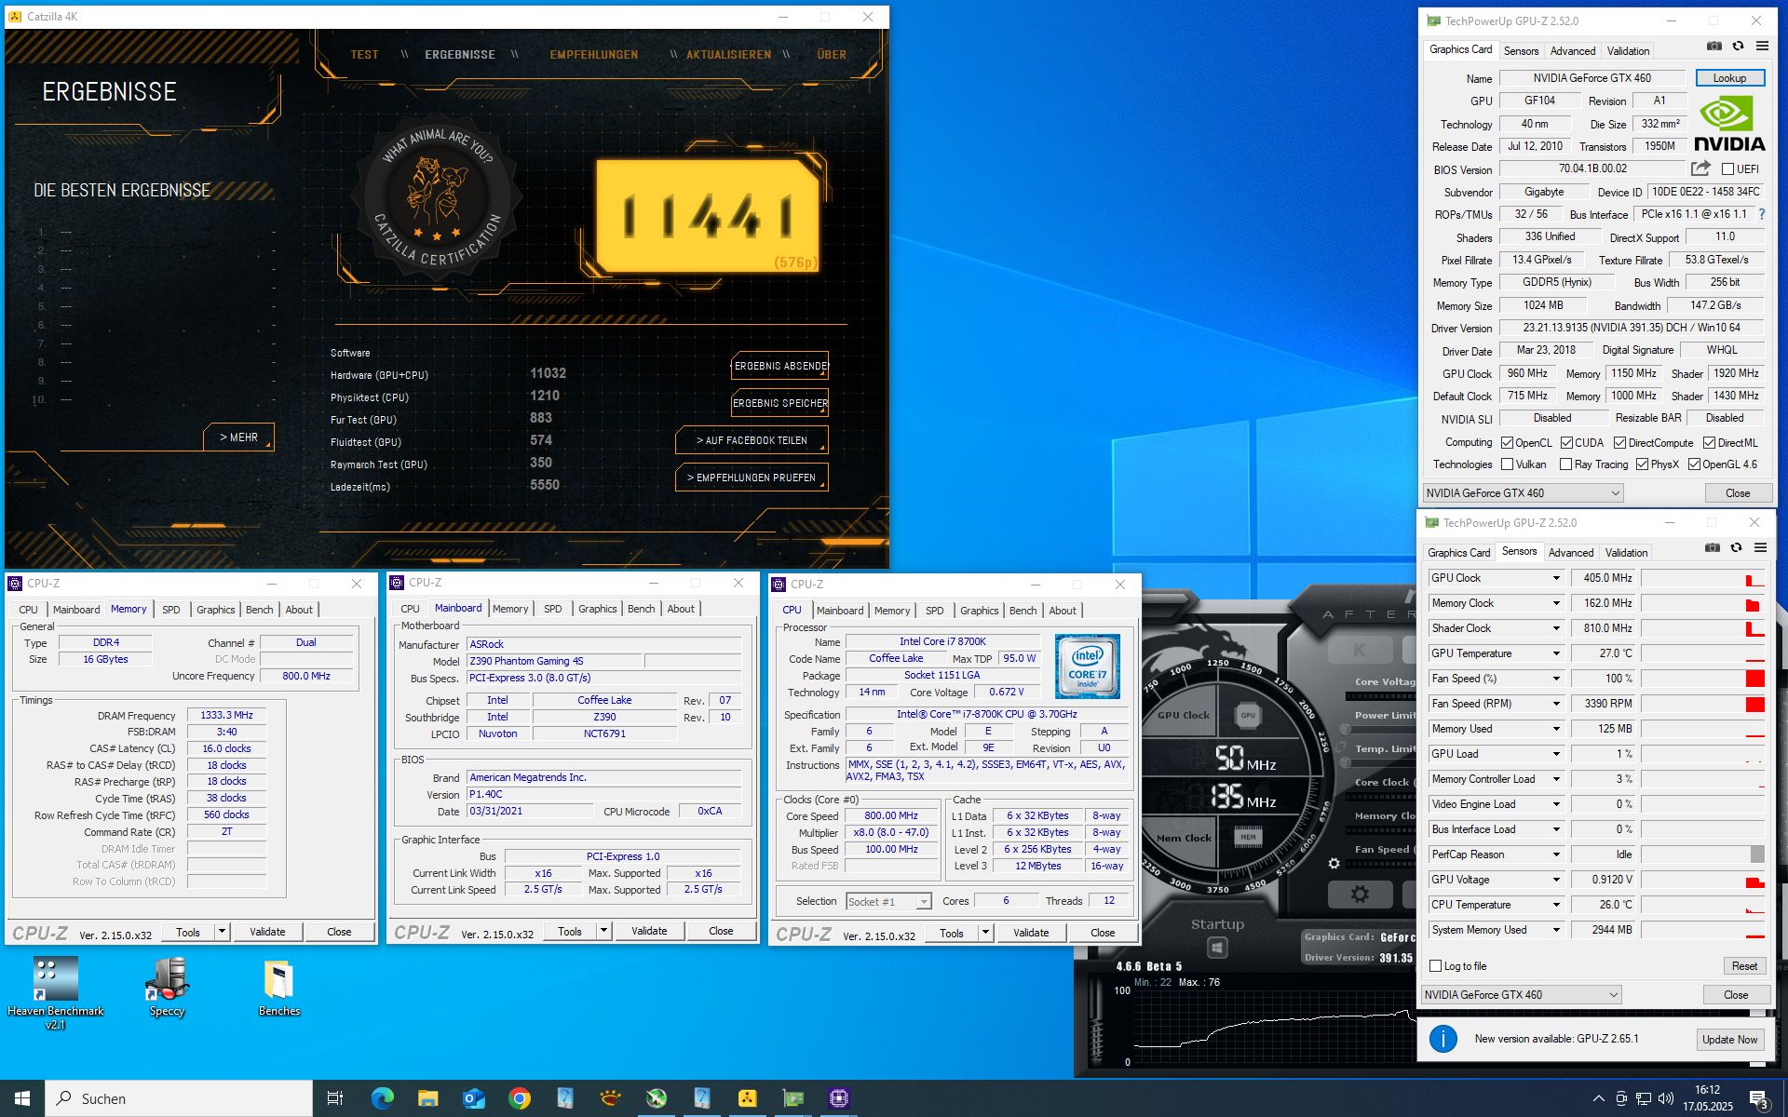Toggle the PhysX checkbox in GPU-Z
1788x1117 pixels.
tap(1642, 464)
